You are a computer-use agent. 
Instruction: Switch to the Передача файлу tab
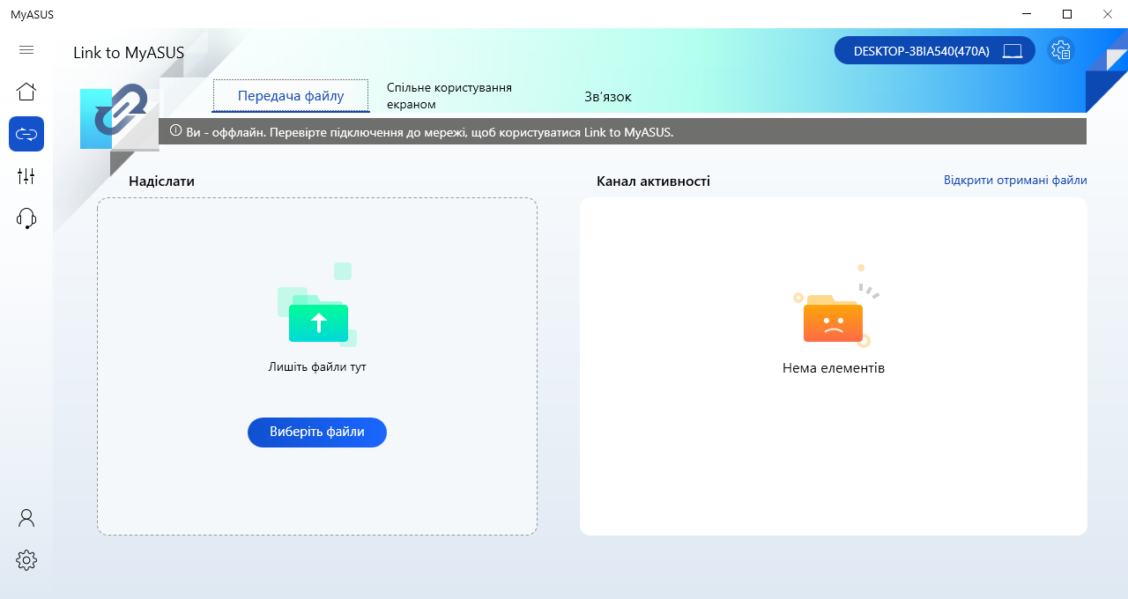point(291,96)
